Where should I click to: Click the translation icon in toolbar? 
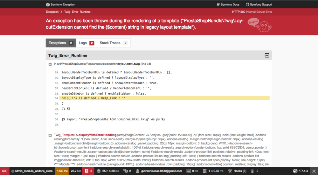tap(126, 171)
